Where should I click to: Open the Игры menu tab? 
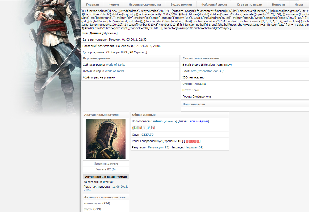pyautogui.click(x=299, y=5)
